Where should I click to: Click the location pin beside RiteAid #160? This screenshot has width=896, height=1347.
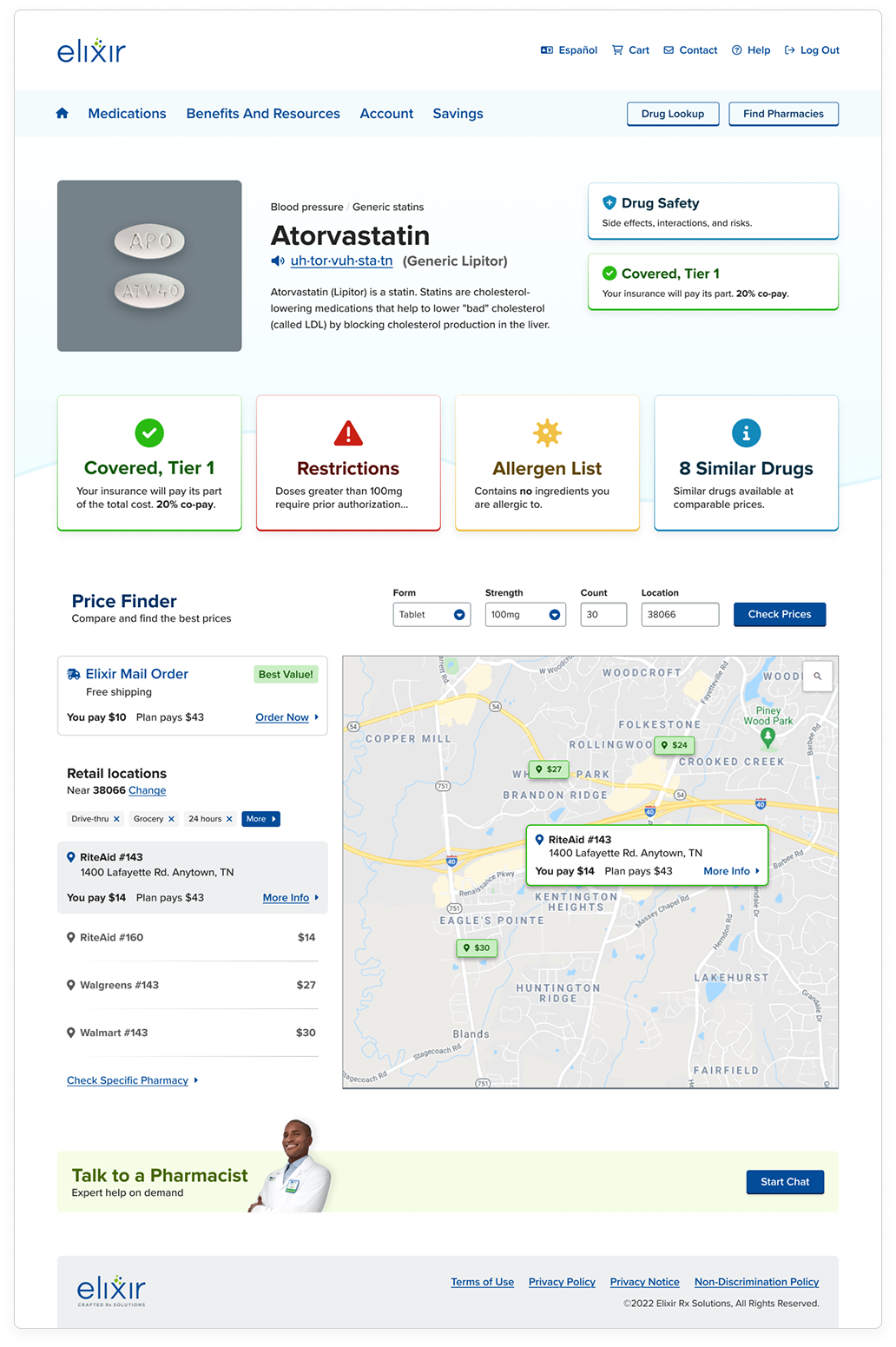point(71,937)
